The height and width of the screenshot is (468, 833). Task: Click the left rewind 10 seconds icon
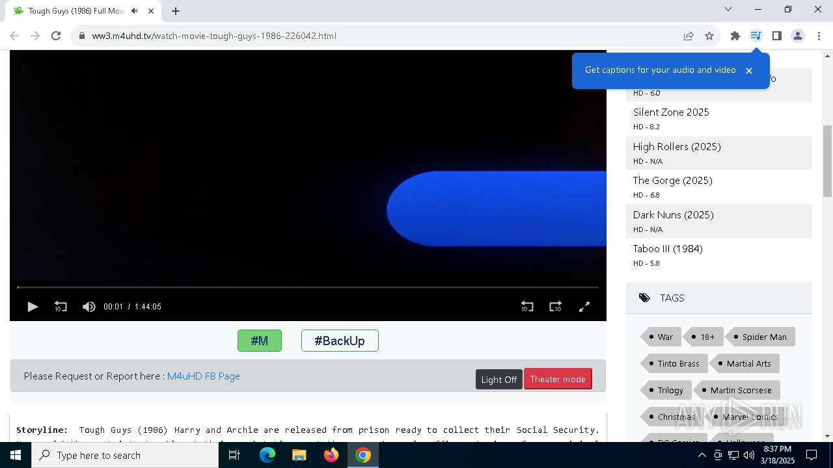pyautogui.click(x=61, y=307)
